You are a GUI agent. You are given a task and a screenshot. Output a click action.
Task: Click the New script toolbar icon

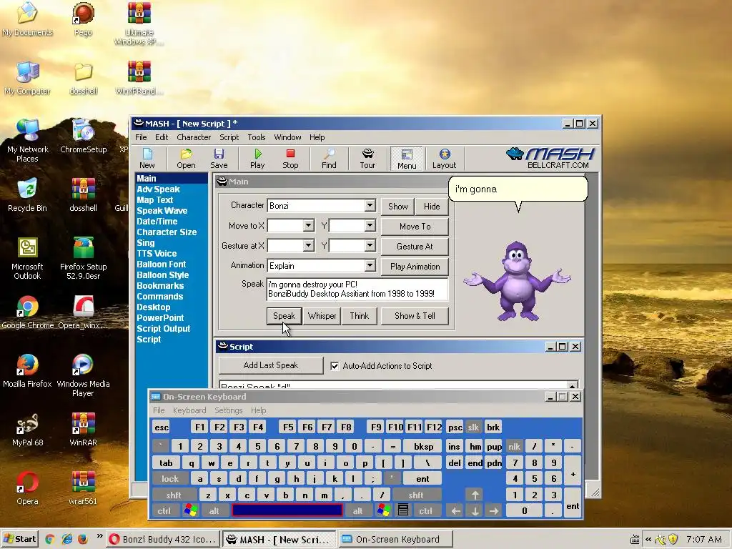click(x=147, y=158)
